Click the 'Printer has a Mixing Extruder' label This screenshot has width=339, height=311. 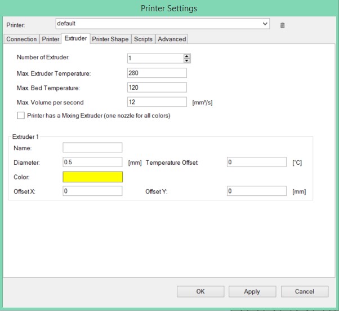(x=99, y=116)
